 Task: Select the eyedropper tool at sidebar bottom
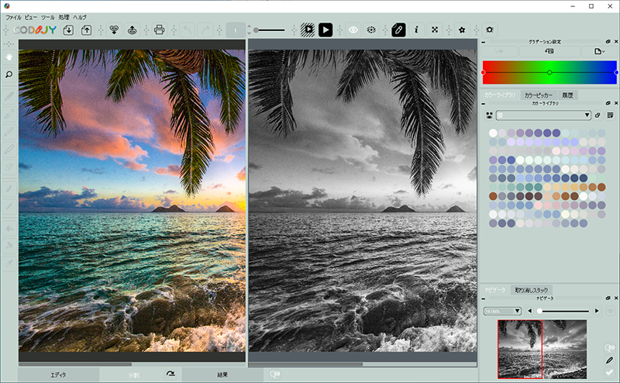(x=9, y=263)
